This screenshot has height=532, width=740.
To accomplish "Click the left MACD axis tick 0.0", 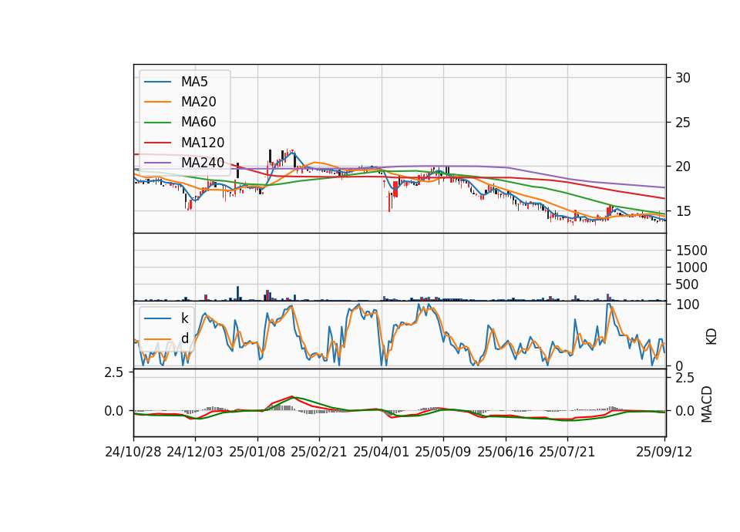I will 114,411.
